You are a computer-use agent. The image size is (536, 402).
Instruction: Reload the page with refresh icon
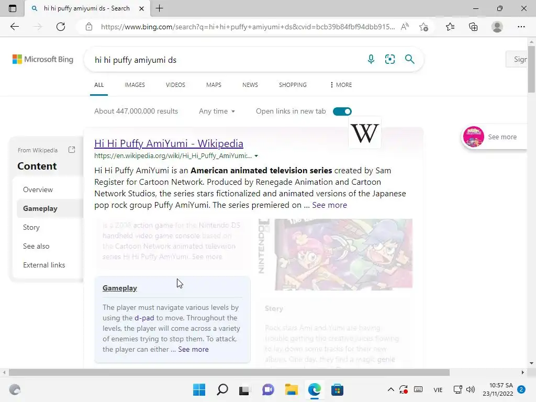(x=61, y=27)
